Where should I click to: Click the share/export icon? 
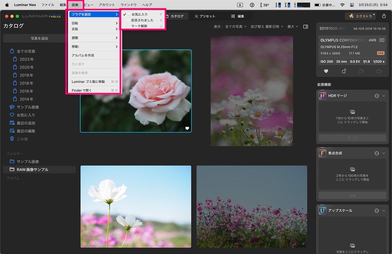pyautogui.click(x=384, y=16)
